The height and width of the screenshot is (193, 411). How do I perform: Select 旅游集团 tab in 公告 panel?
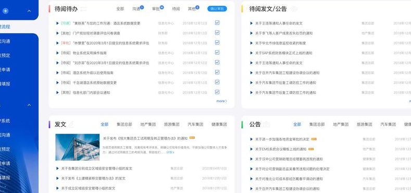364,124
